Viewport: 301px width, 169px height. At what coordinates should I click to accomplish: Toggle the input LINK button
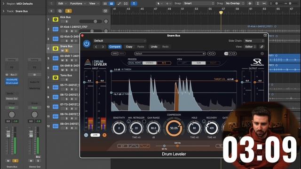click(x=95, y=135)
